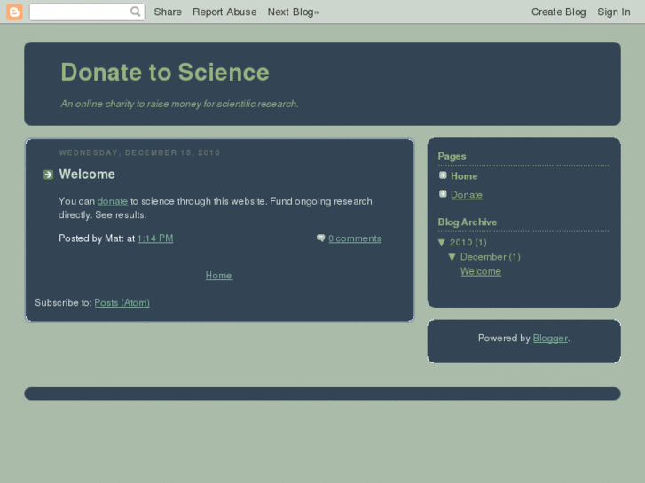
Task: Go to Next Blog
Action: (293, 12)
